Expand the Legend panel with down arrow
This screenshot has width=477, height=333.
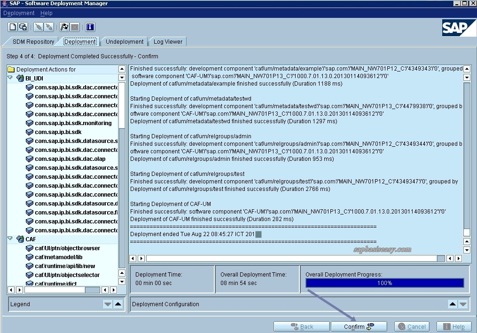(108, 304)
